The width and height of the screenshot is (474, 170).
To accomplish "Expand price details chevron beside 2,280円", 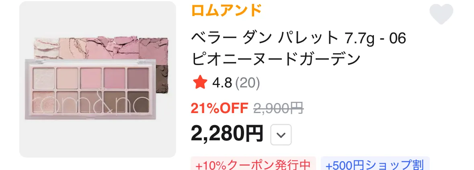I will click(x=281, y=135).
